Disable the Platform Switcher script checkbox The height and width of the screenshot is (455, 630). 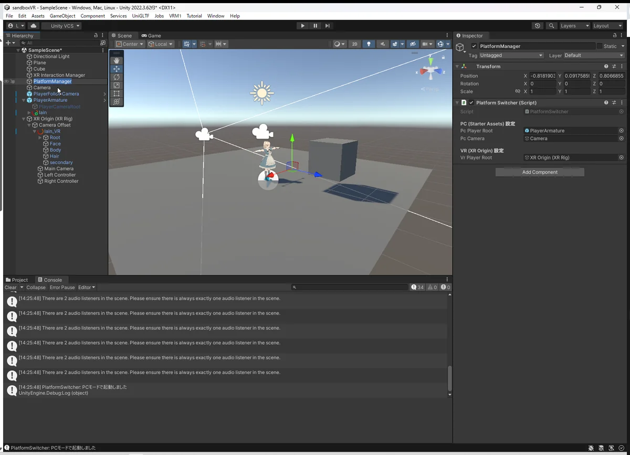tap(471, 103)
